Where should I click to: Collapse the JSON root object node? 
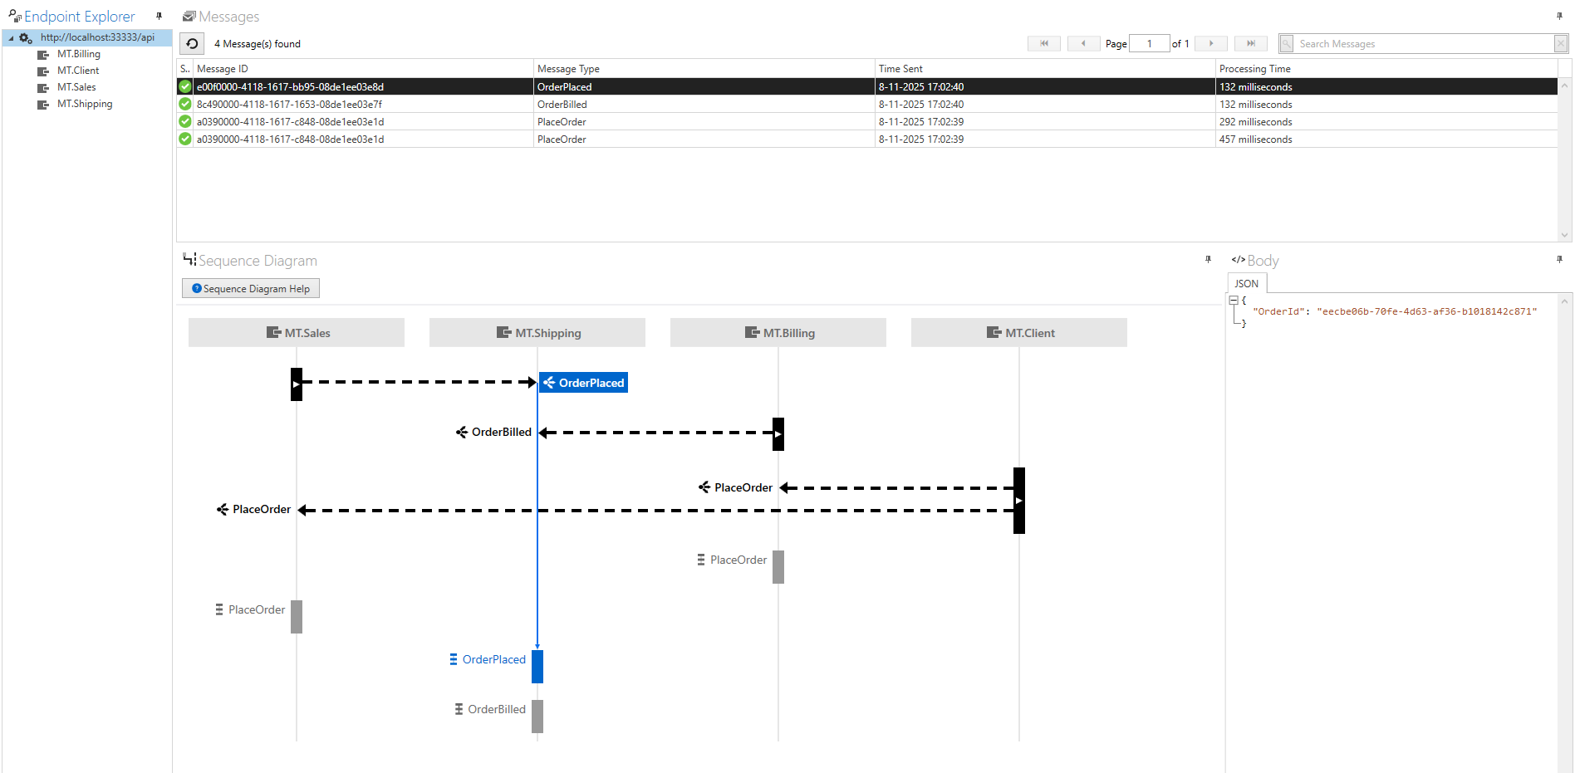coord(1234,301)
